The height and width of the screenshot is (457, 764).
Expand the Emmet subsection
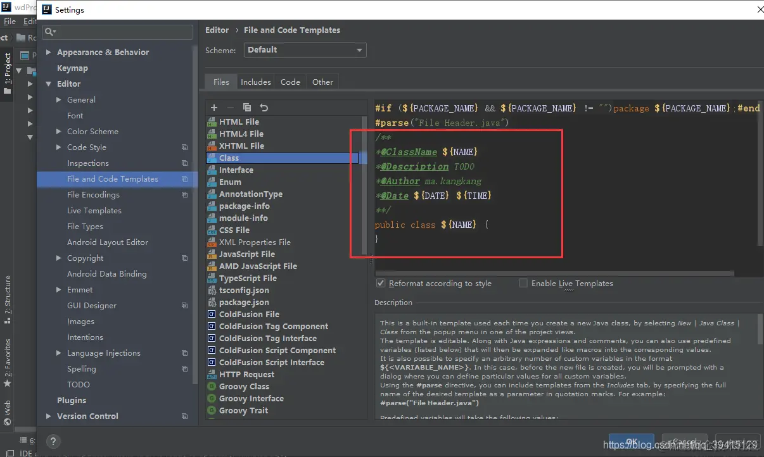[59, 290]
